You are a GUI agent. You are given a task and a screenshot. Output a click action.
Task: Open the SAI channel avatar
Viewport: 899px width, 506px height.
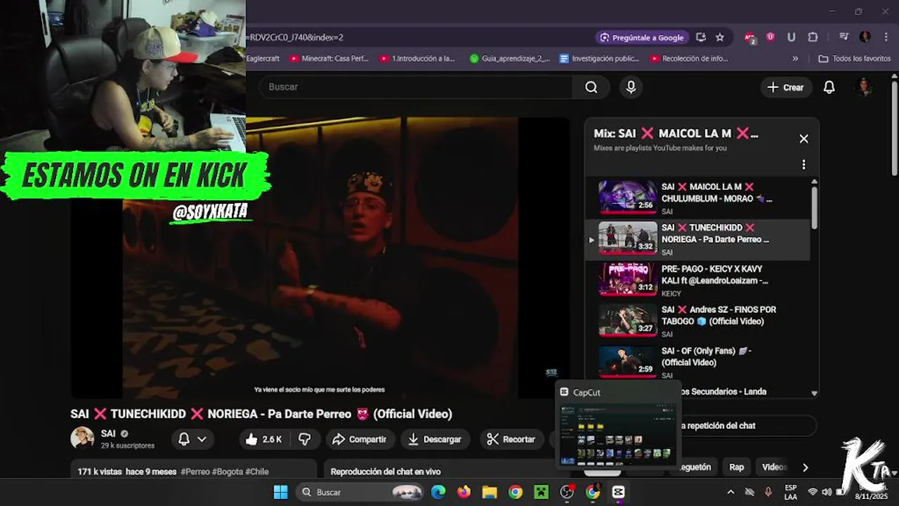point(82,438)
